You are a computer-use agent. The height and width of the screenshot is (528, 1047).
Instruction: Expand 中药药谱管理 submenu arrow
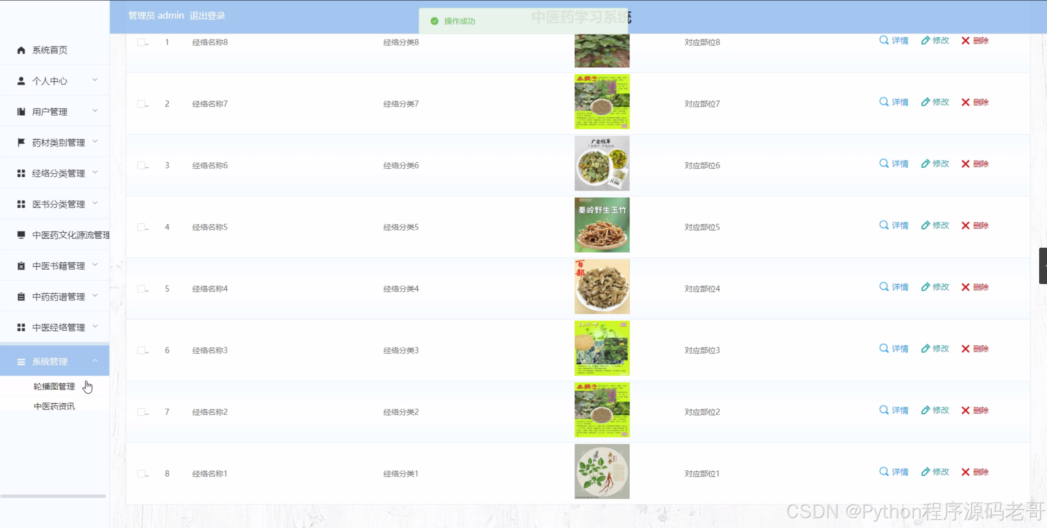point(95,296)
